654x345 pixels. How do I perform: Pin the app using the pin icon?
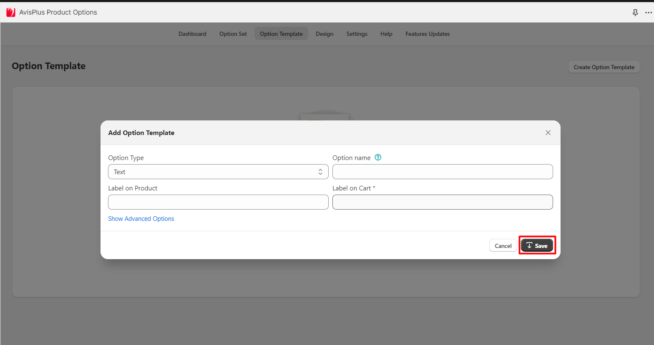click(635, 12)
